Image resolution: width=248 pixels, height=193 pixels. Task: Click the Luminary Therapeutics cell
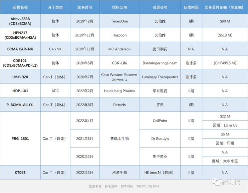160,77
